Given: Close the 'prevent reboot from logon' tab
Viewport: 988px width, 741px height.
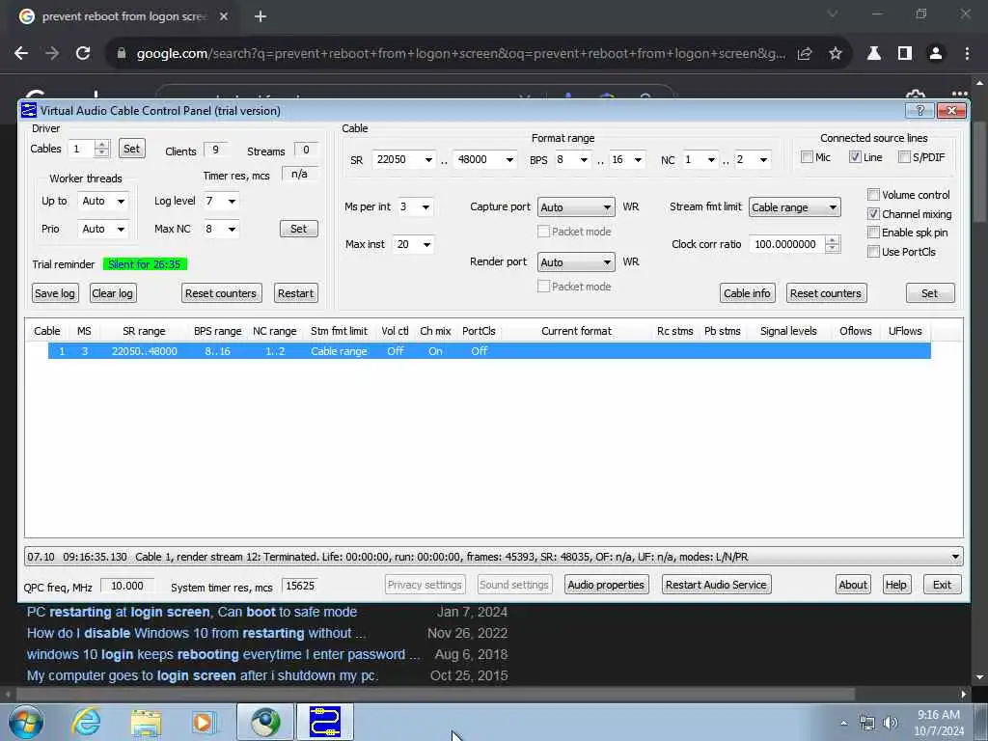Looking at the screenshot, I should point(224,16).
